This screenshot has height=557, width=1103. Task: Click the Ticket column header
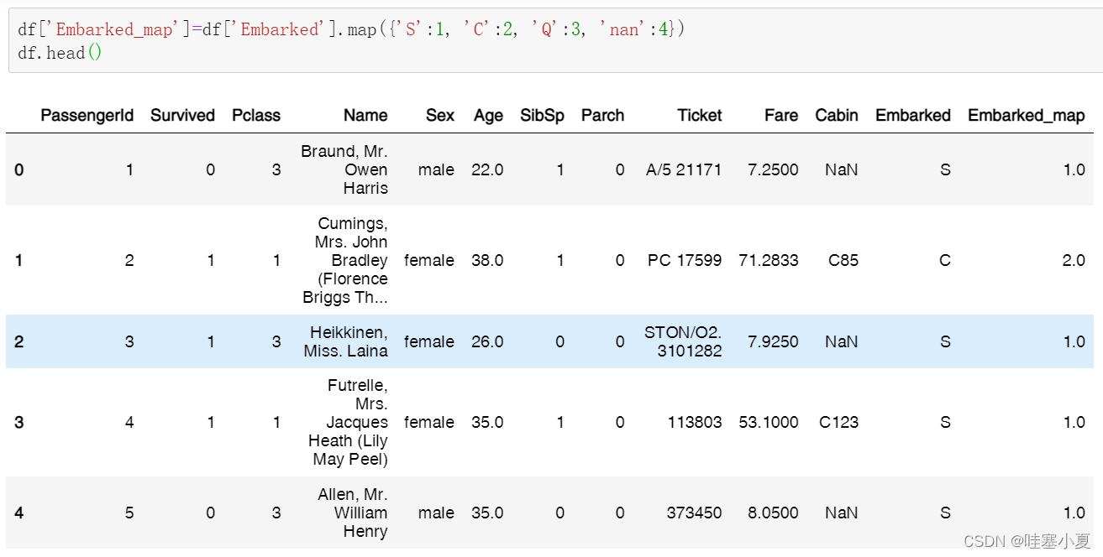coord(699,115)
